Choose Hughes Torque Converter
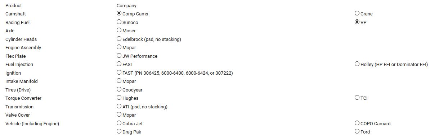Screen dimensions: 430x136 119,98
